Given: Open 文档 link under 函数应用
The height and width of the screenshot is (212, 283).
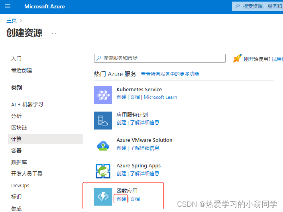Looking at the screenshot, I should pos(135,199).
